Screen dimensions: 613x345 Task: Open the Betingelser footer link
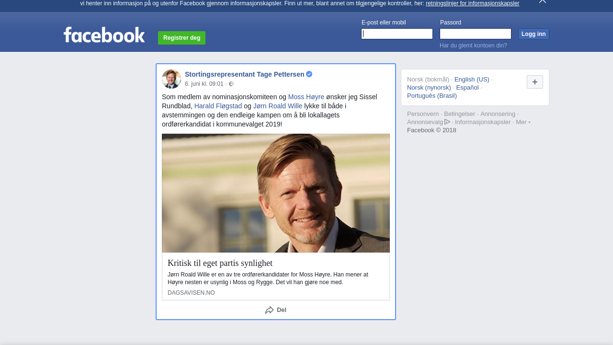[459, 114]
